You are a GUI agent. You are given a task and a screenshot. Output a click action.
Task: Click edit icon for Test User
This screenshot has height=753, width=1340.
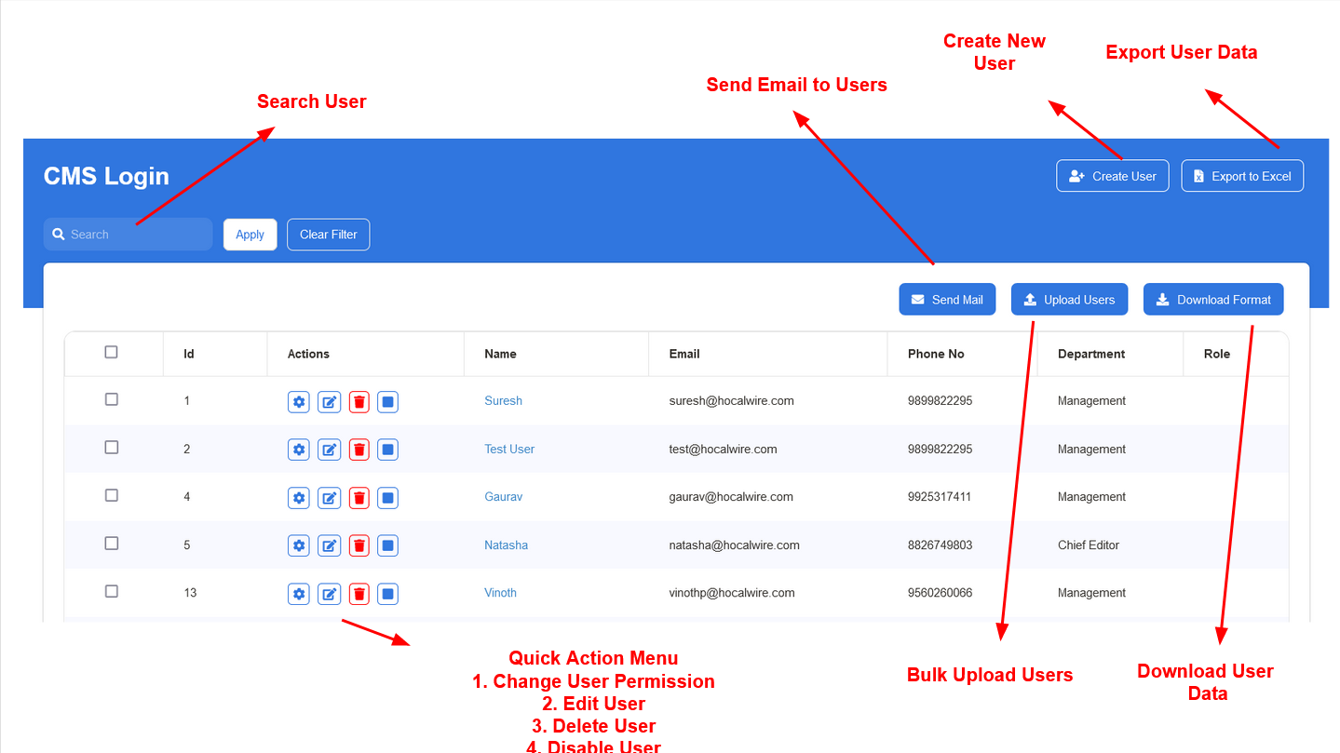click(329, 450)
